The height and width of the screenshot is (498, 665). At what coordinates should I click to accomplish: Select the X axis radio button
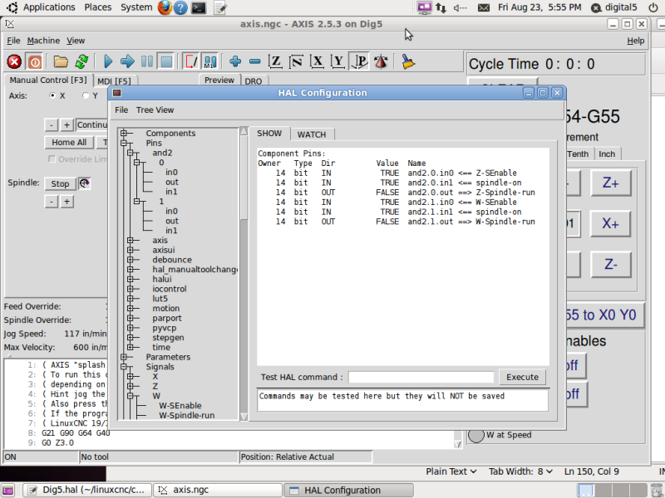pos(52,95)
